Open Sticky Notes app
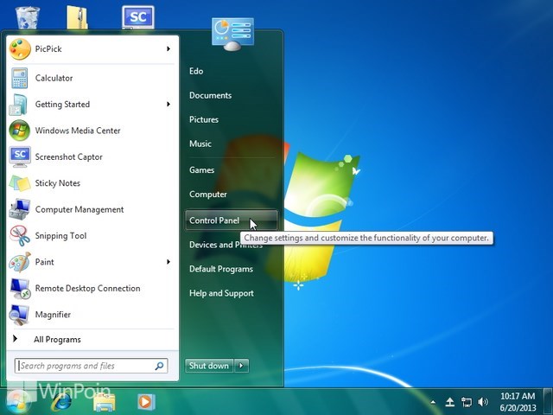 click(x=92, y=183)
